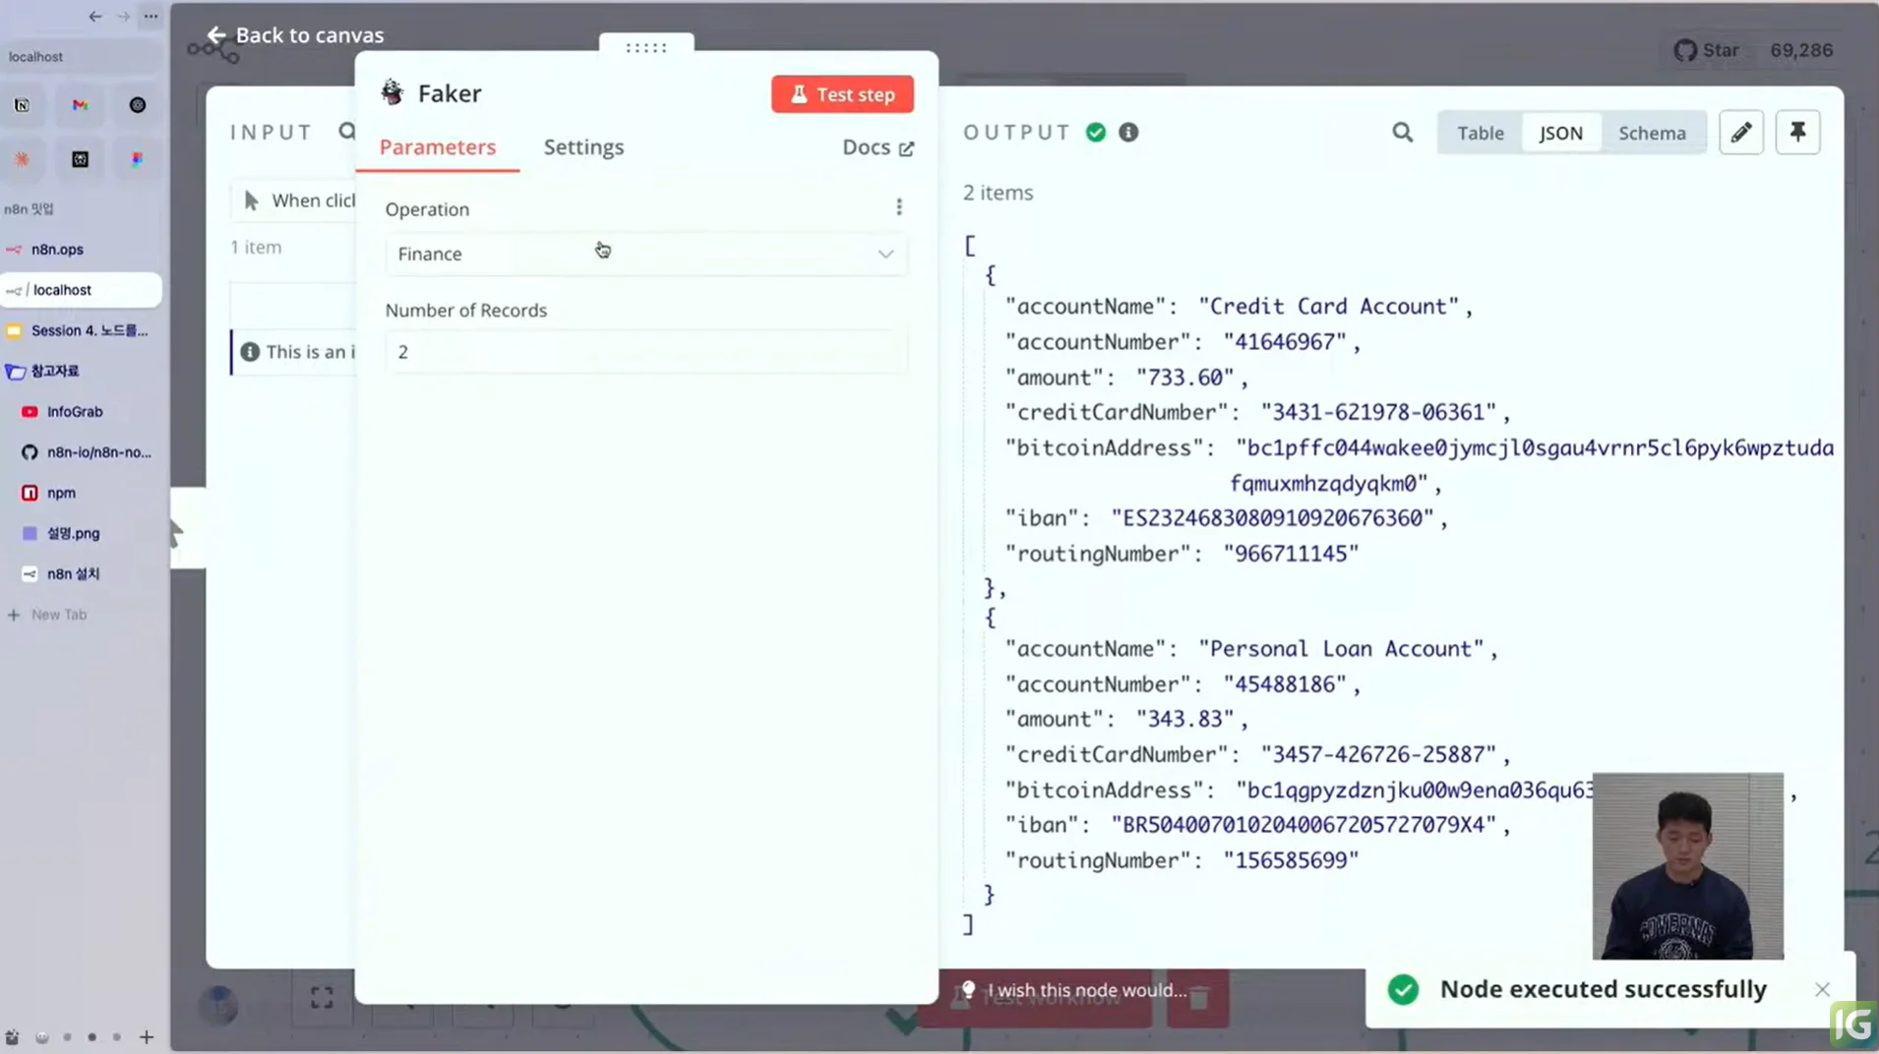1879x1054 pixels.
Task: Dismiss the Node executed successfully notification
Action: tap(1822, 989)
